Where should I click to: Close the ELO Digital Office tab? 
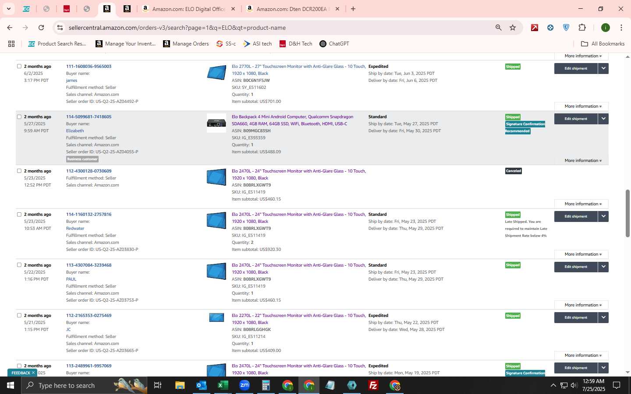pos(233,9)
